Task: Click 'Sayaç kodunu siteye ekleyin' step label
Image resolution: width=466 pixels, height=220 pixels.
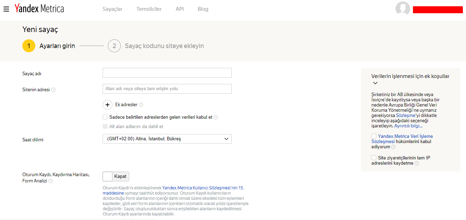Action: tap(164, 46)
